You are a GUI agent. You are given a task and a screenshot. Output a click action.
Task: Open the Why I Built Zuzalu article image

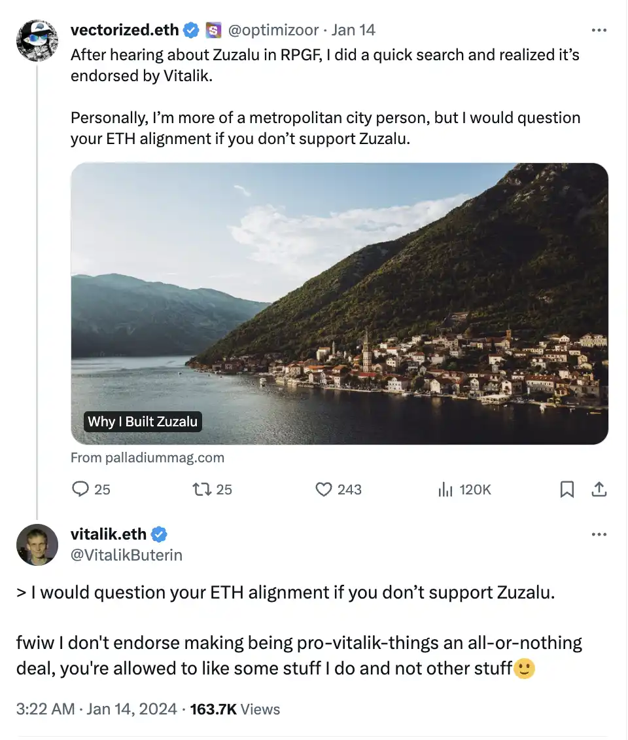point(339,303)
